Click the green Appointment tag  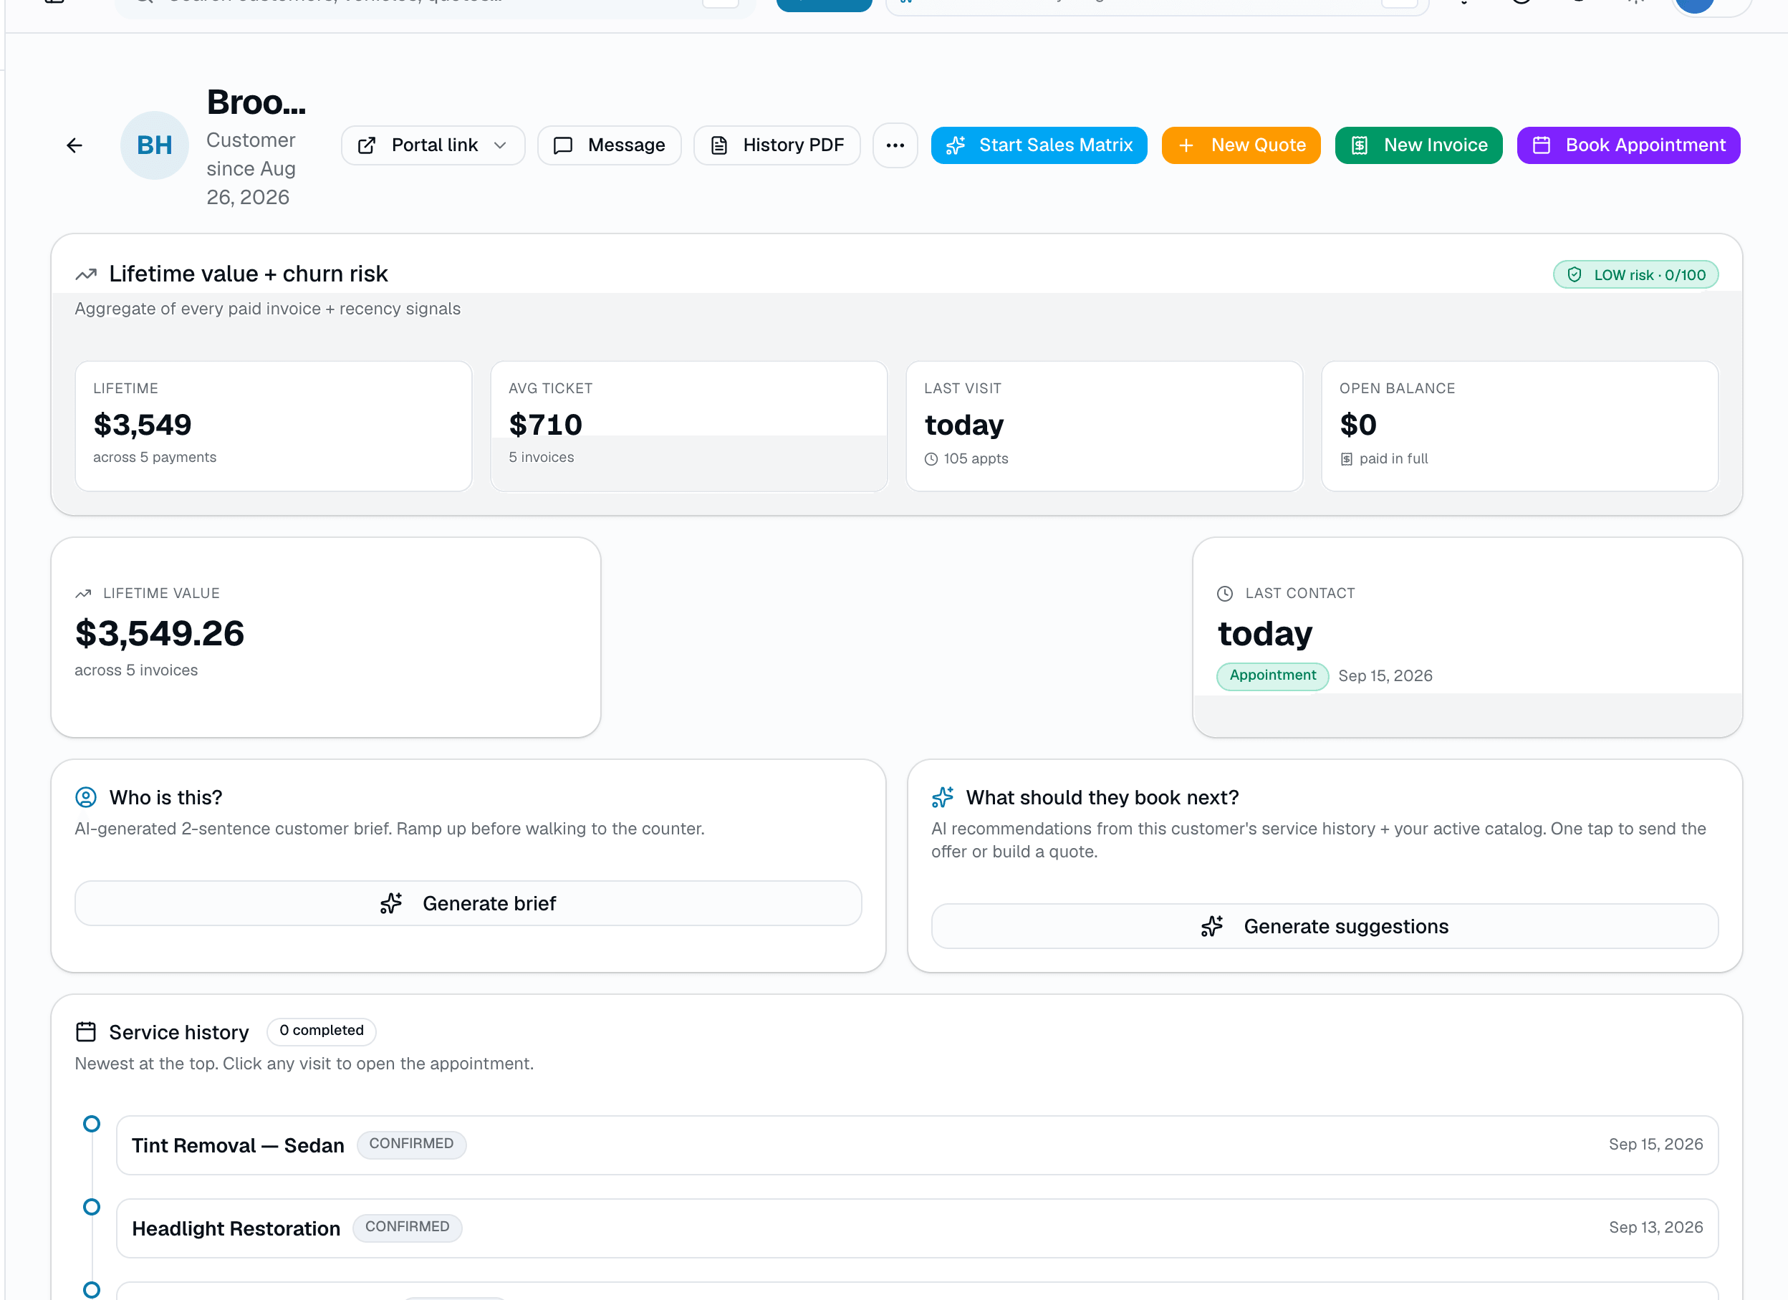click(x=1272, y=675)
